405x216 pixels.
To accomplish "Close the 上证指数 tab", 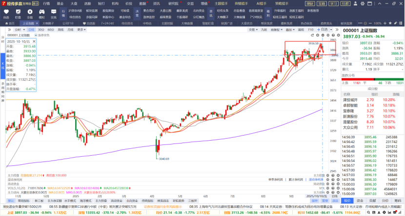I will pos(38,23).
